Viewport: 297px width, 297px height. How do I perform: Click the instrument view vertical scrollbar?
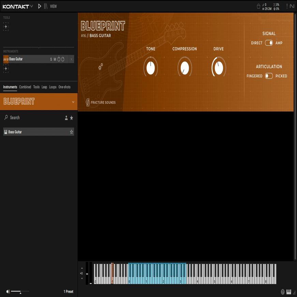295,136
